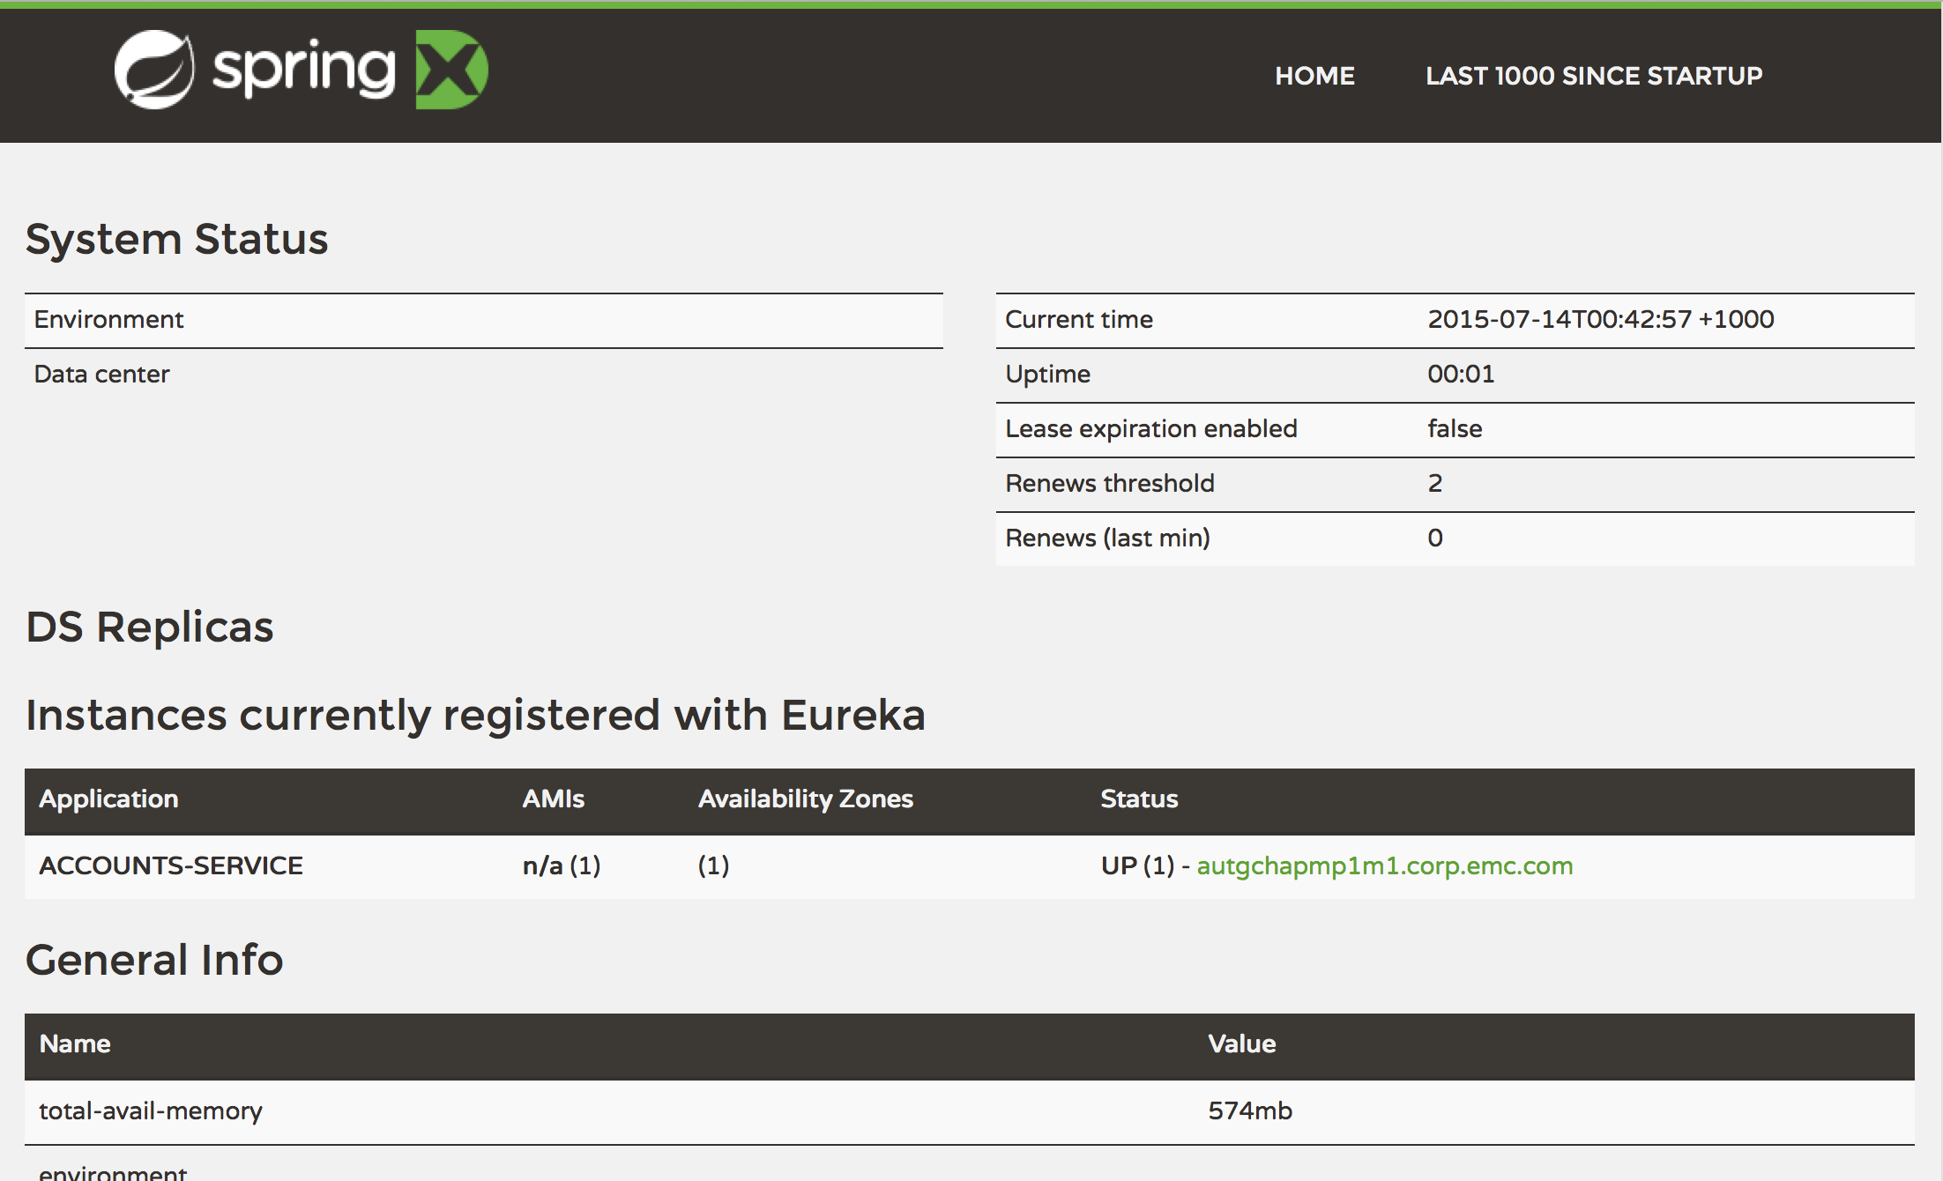The height and width of the screenshot is (1181, 1943).
Task: Click the total-avail-memory row
Action: pyautogui.click(x=150, y=1111)
